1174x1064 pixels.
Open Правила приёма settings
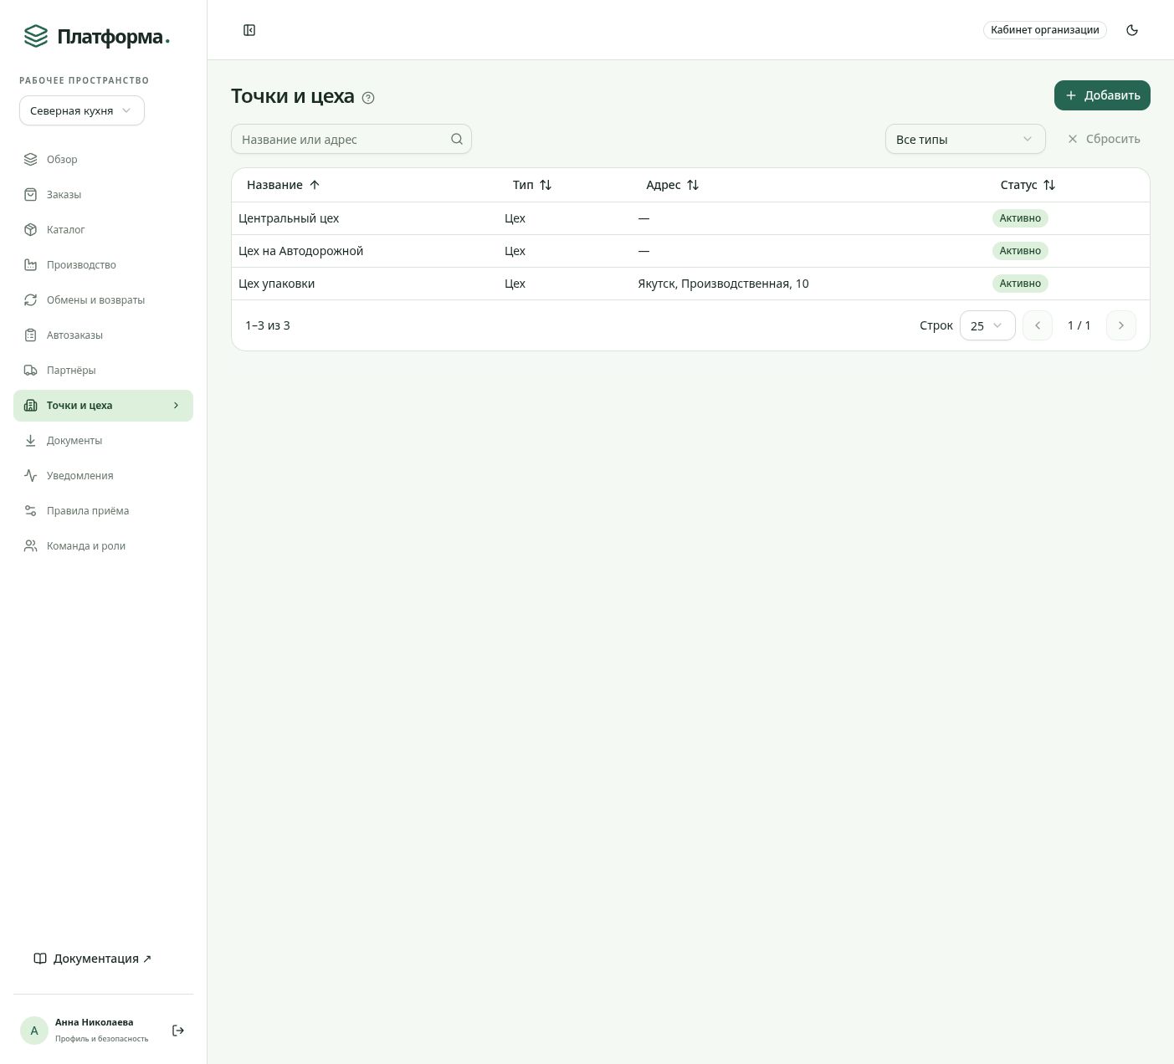pyautogui.click(x=103, y=511)
